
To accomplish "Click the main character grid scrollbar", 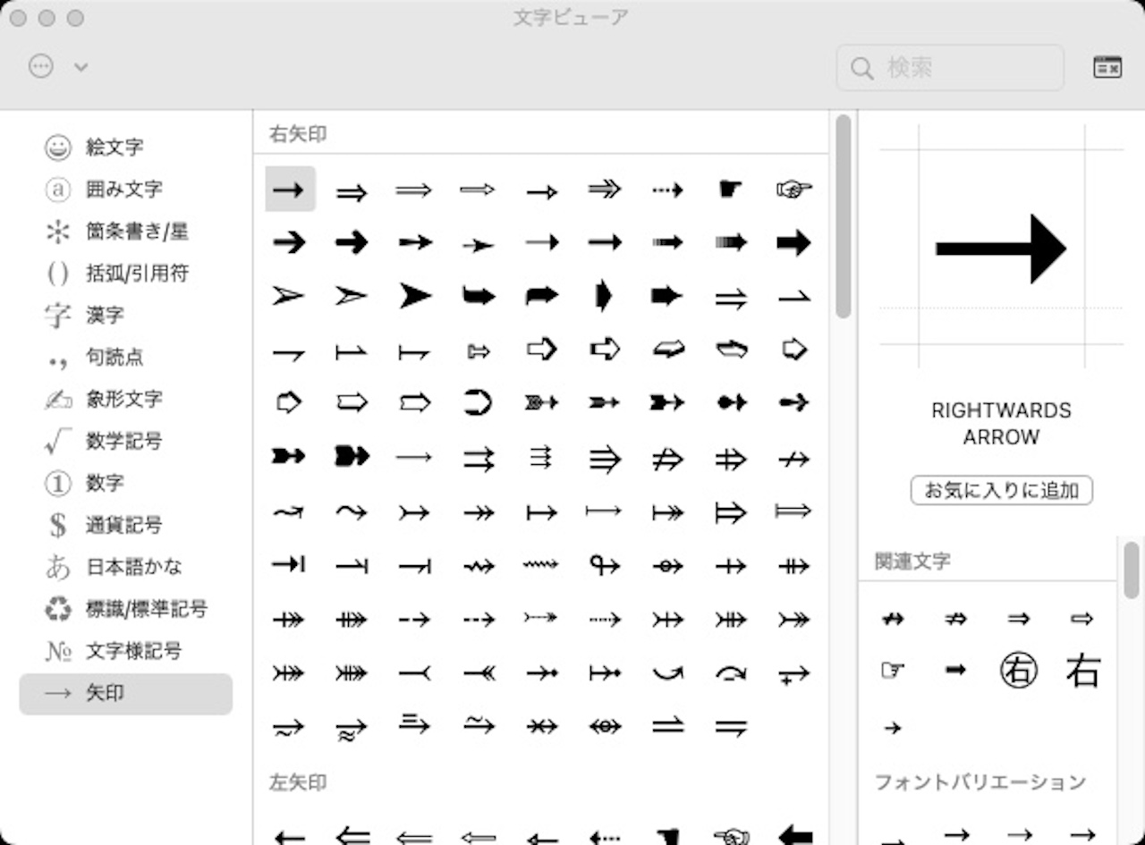I will (x=843, y=217).
